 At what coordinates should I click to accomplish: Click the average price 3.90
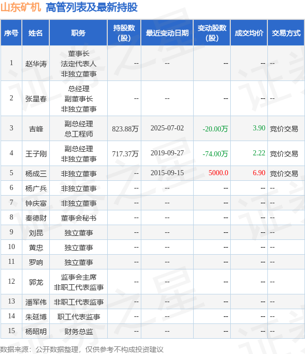pyautogui.click(x=259, y=128)
